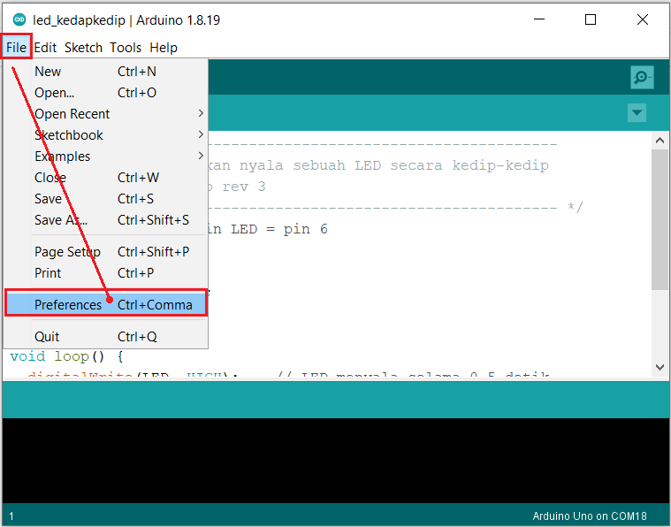The width and height of the screenshot is (671, 527).
Task: Open the Tools menu
Action: tap(126, 47)
